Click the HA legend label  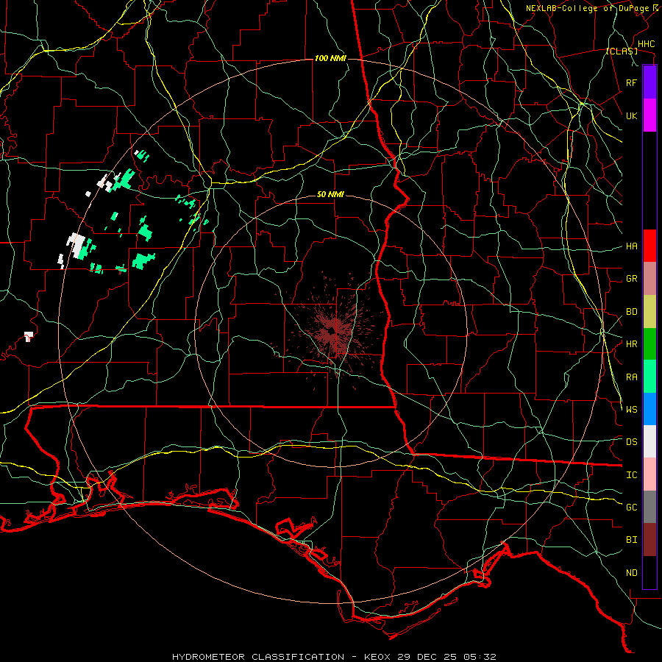631,246
